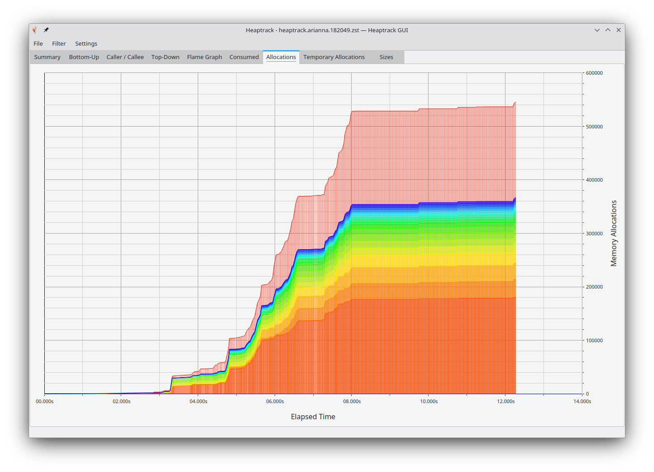Toggle the pin window icon
Image resolution: width=654 pixels, height=472 pixels.
click(46, 30)
